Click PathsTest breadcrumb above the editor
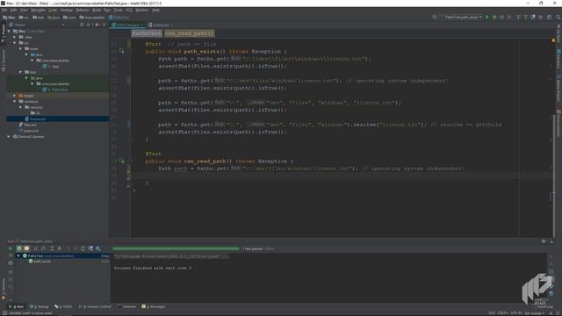This screenshot has height=316, width=562. coord(147,33)
